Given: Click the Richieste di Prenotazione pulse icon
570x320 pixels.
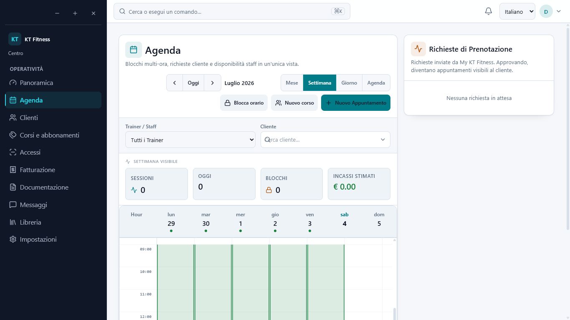Looking at the screenshot, I should coord(418,49).
